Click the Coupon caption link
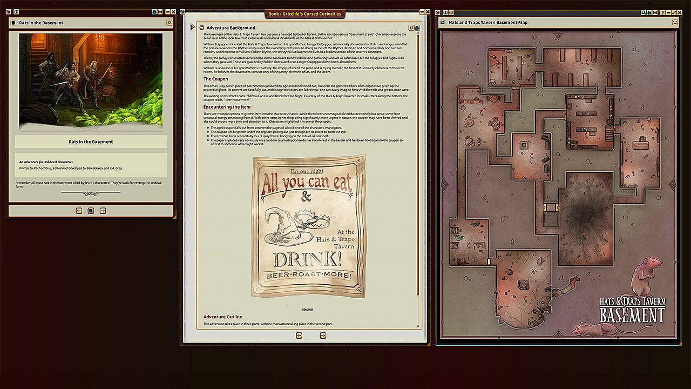Viewport: 691px width, 389px height. (307, 310)
